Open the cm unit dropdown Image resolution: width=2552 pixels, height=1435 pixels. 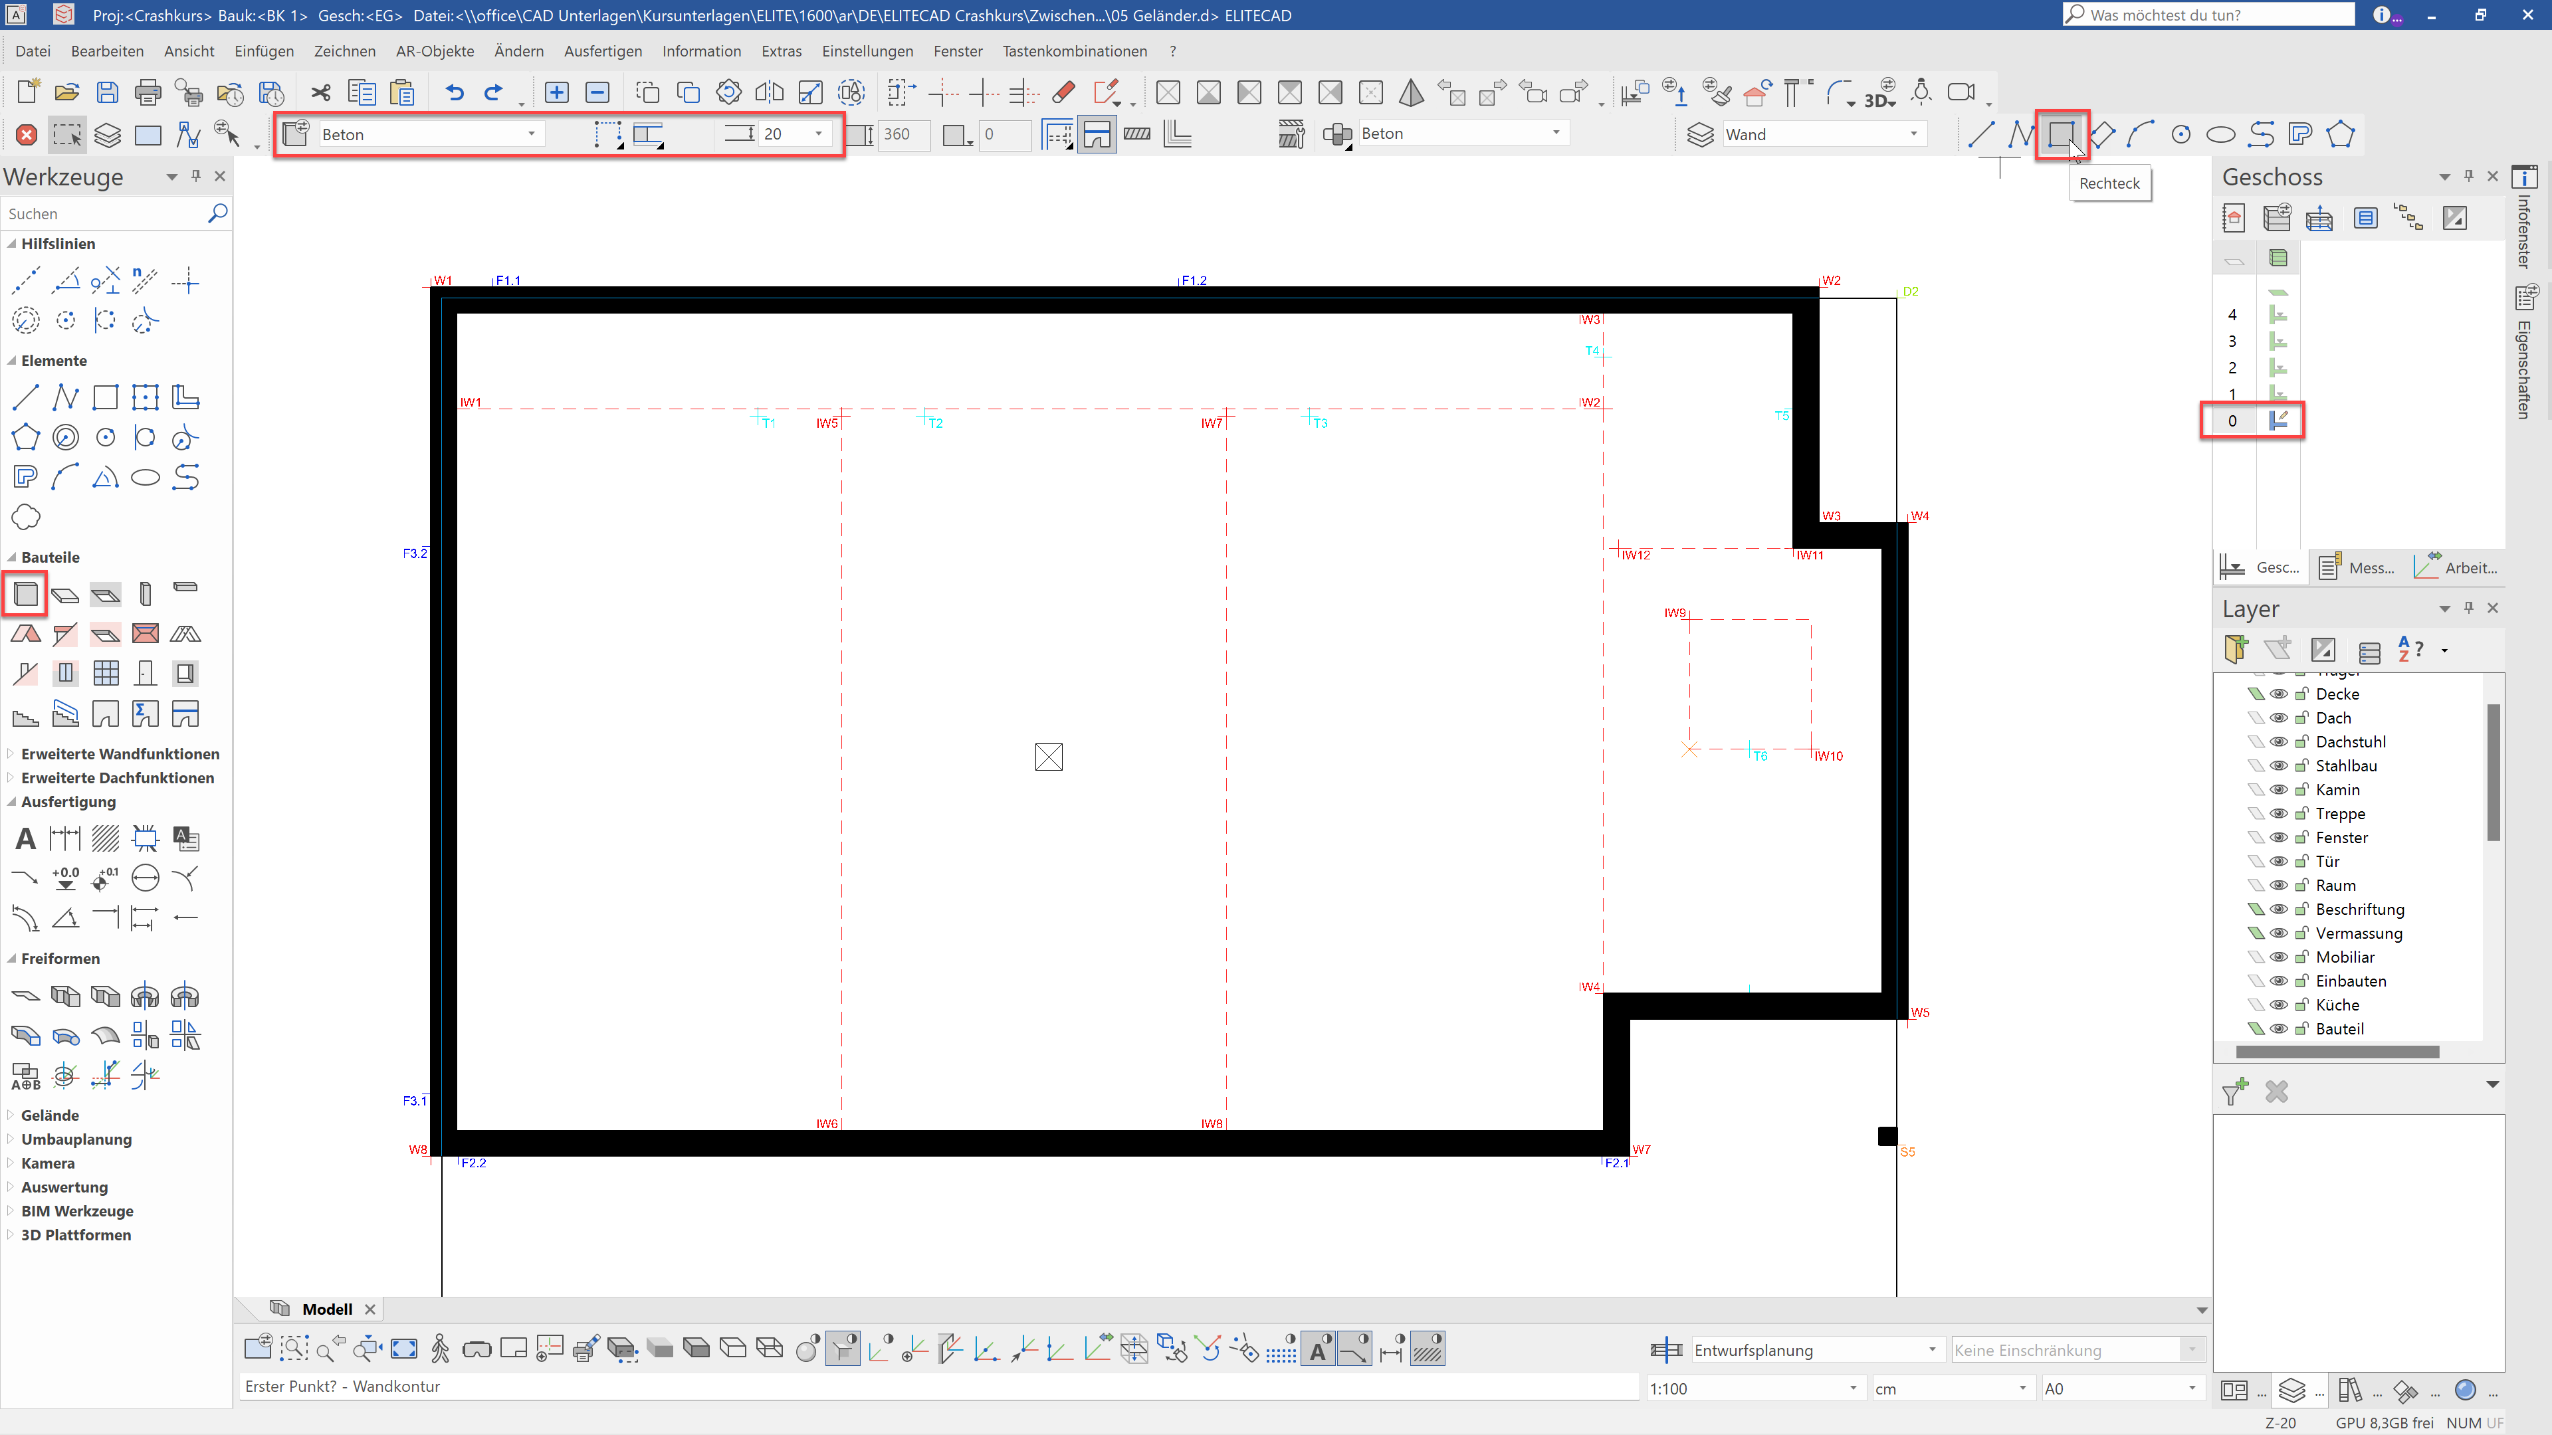(2022, 1388)
